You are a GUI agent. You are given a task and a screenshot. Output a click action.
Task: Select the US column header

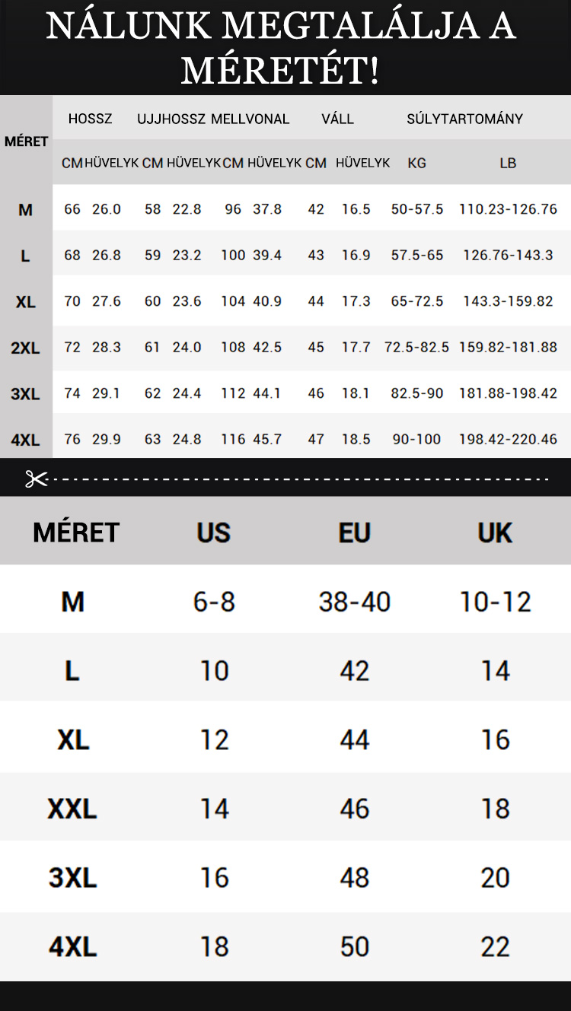213,533
